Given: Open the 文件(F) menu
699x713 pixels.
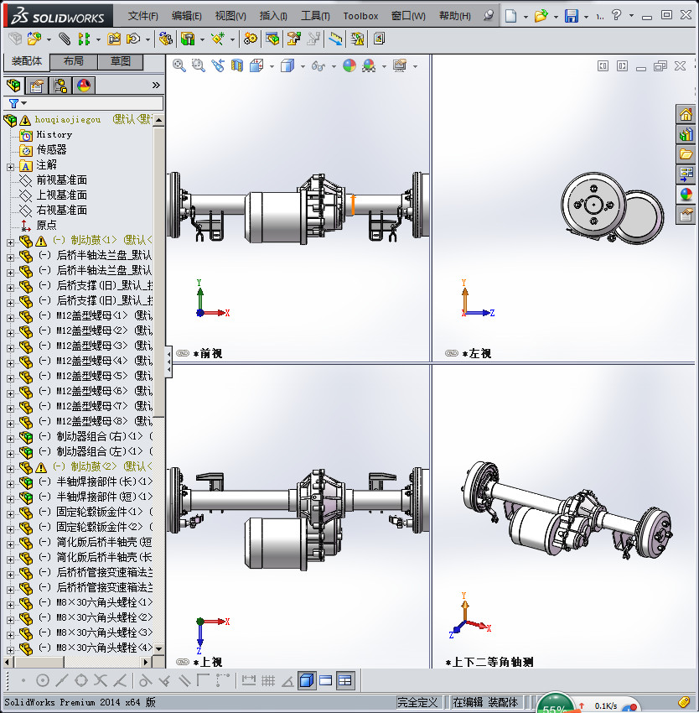Looking at the screenshot, I should click(x=143, y=16).
